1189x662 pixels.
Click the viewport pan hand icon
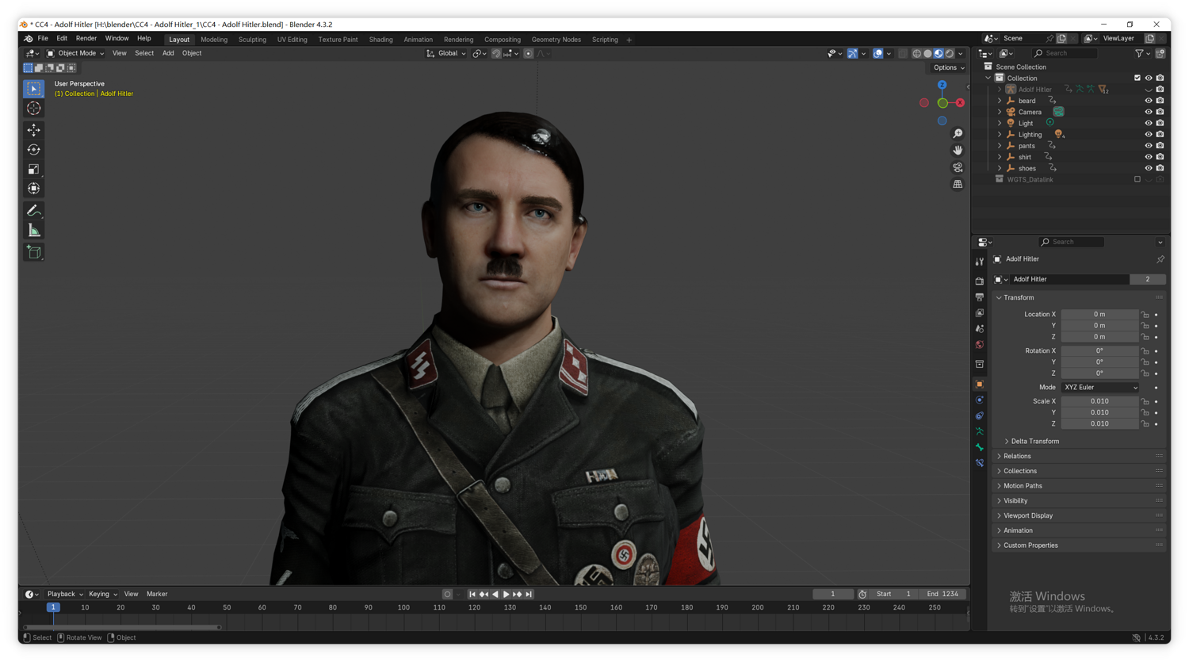pos(958,151)
